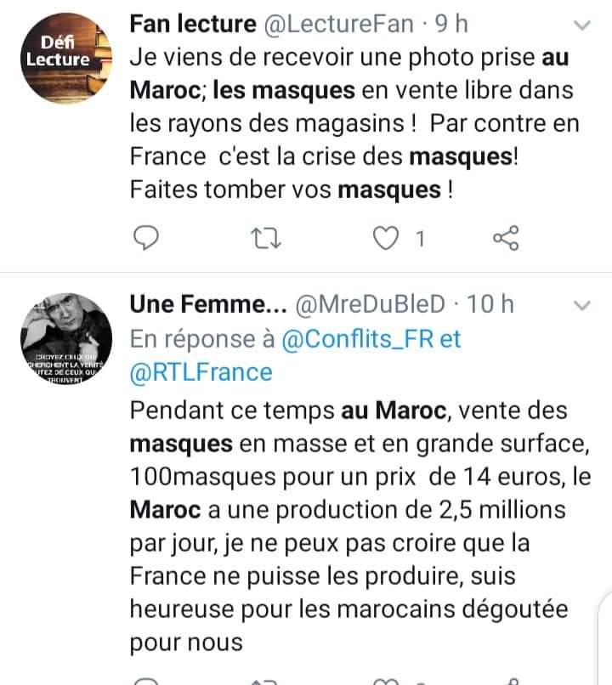The width and height of the screenshot is (612, 685).
Task: Open tweet about photo prise au Maroc
Action: 348,124
